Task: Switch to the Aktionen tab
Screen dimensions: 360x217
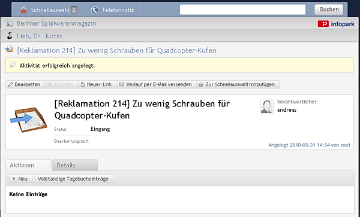Action: (28, 165)
